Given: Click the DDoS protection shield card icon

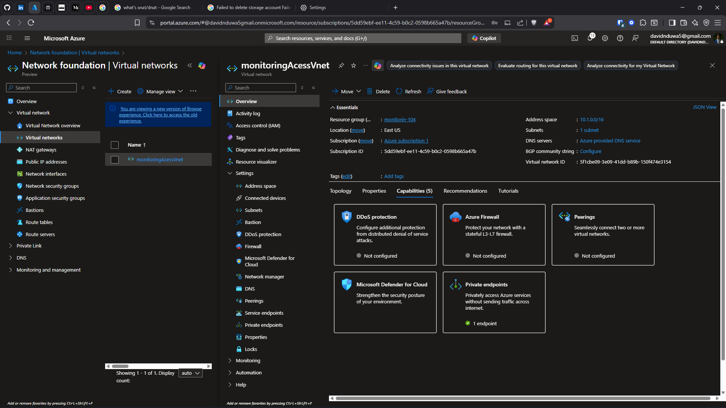Looking at the screenshot, I should [347, 217].
